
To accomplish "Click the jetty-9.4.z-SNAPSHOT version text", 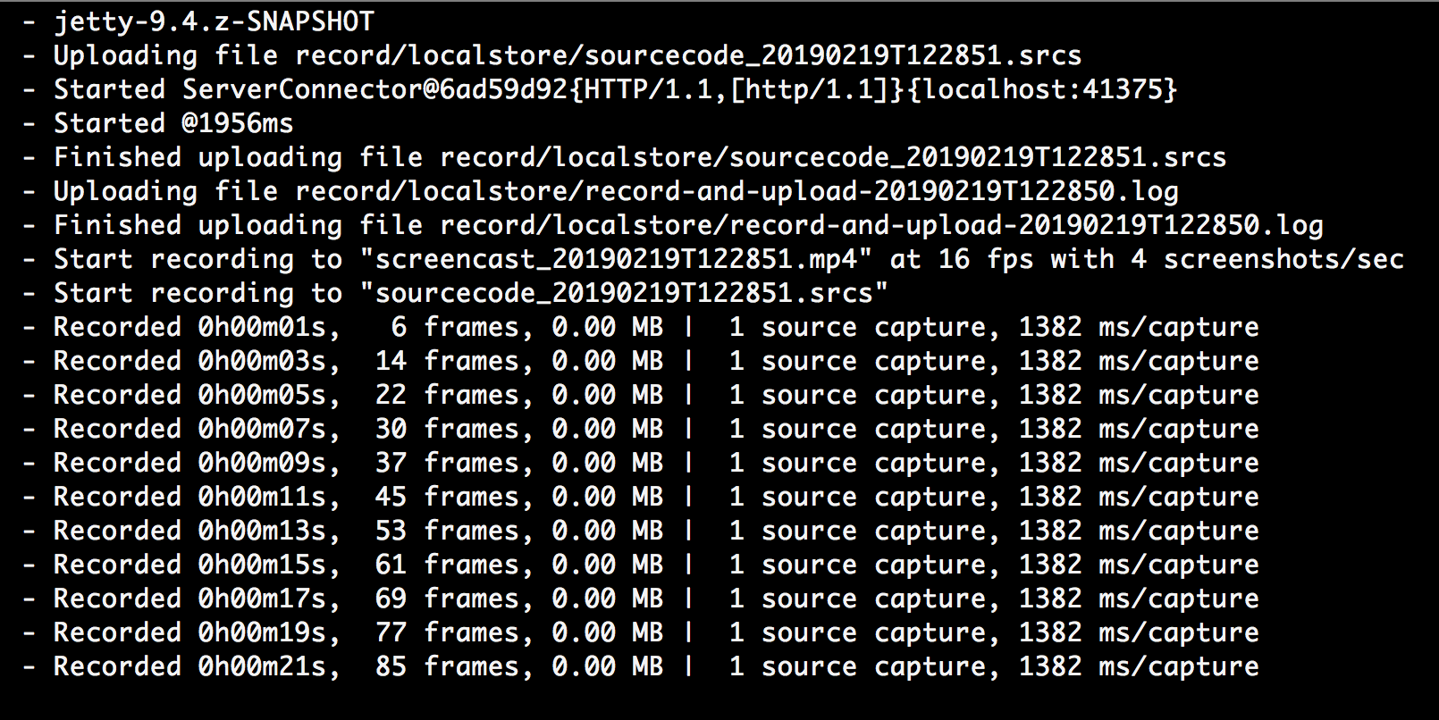I will tap(214, 21).
